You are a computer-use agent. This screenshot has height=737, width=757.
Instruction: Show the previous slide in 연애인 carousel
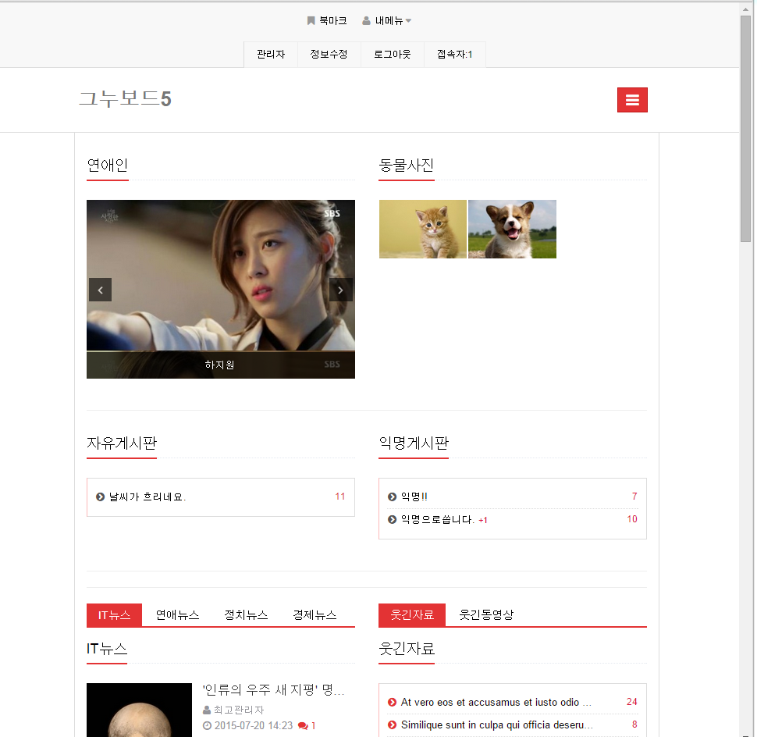click(100, 290)
